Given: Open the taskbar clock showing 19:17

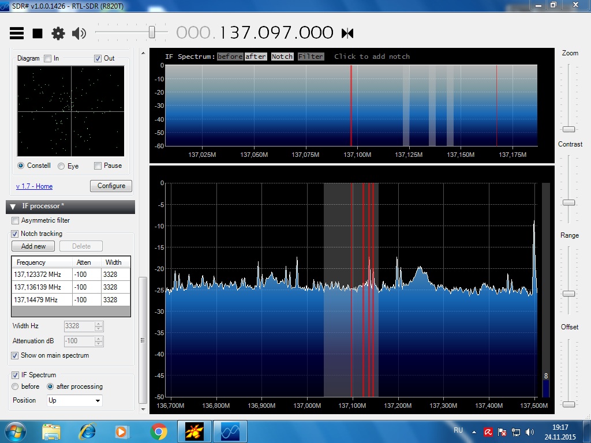Looking at the screenshot, I should pyautogui.click(x=560, y=432).
